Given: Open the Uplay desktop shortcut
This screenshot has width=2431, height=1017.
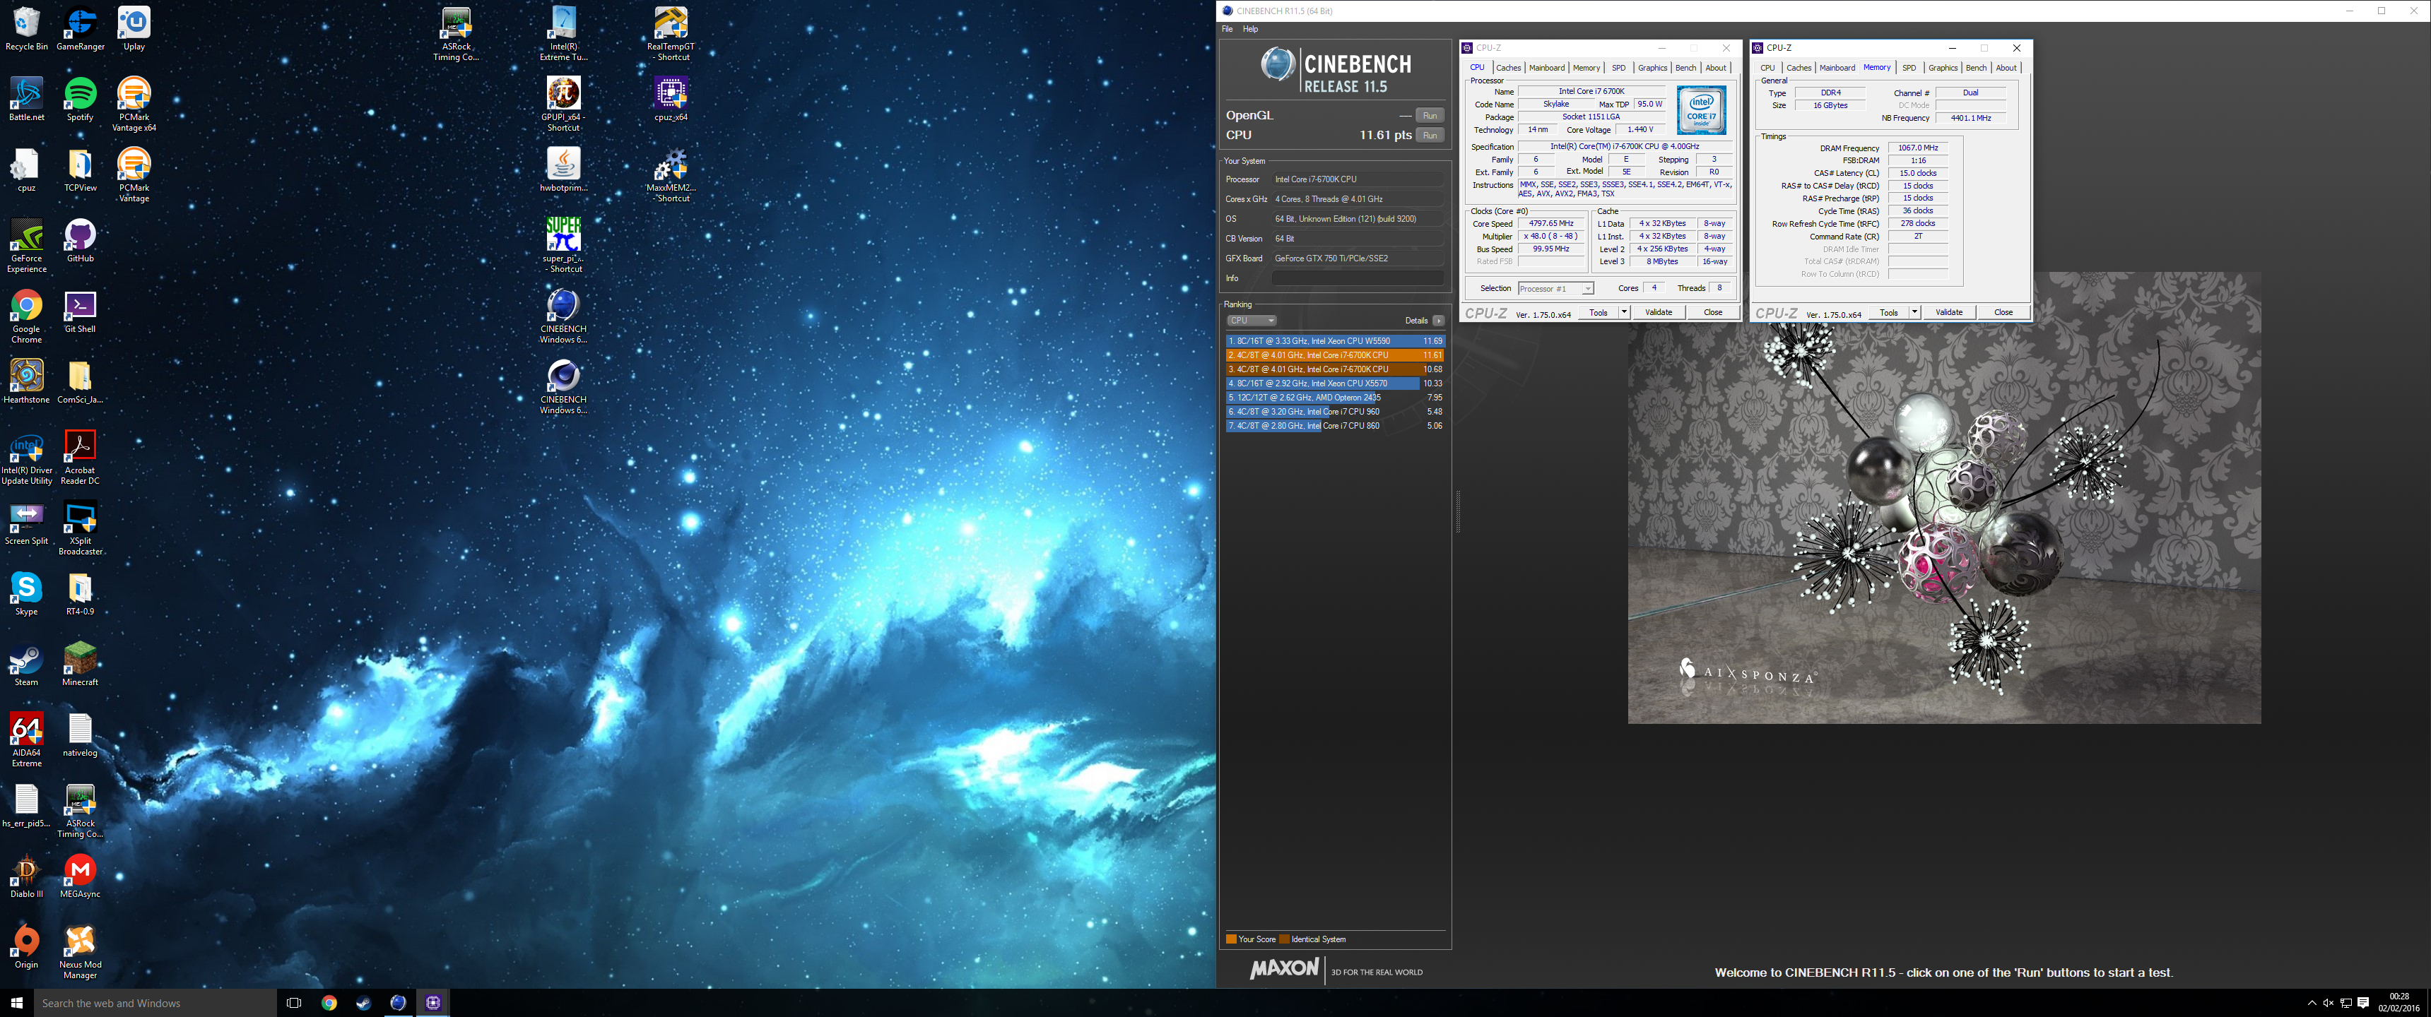Looking at the screenshot, I should 134,28.
